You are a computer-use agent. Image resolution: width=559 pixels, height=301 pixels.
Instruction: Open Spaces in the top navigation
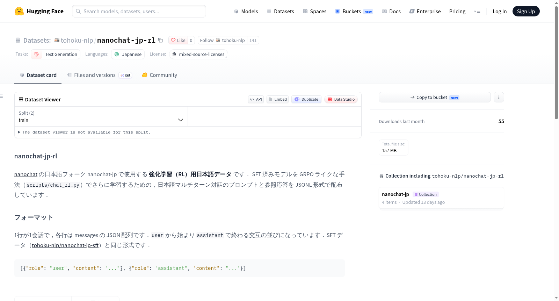pos(314,11)
